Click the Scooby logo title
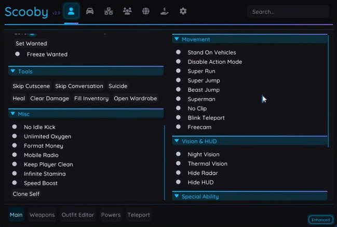 (x=26, y=12)
